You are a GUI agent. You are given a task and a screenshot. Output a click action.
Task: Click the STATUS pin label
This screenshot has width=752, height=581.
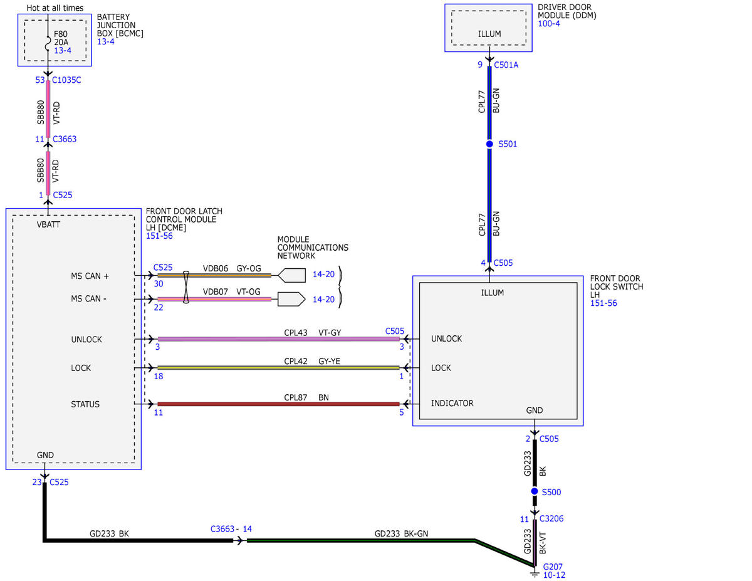(85, 404)
